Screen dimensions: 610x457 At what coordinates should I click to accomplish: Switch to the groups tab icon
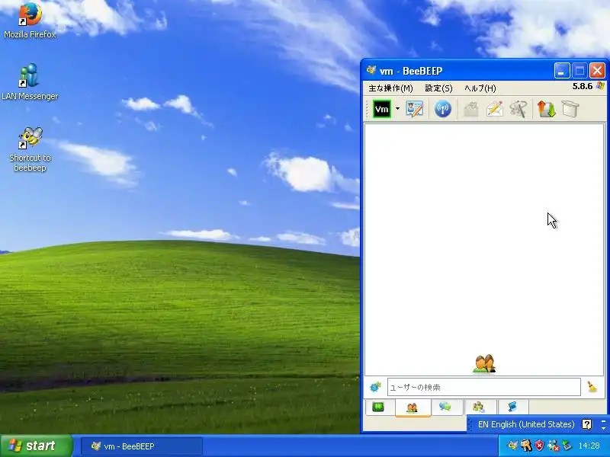tap(480, 407)
